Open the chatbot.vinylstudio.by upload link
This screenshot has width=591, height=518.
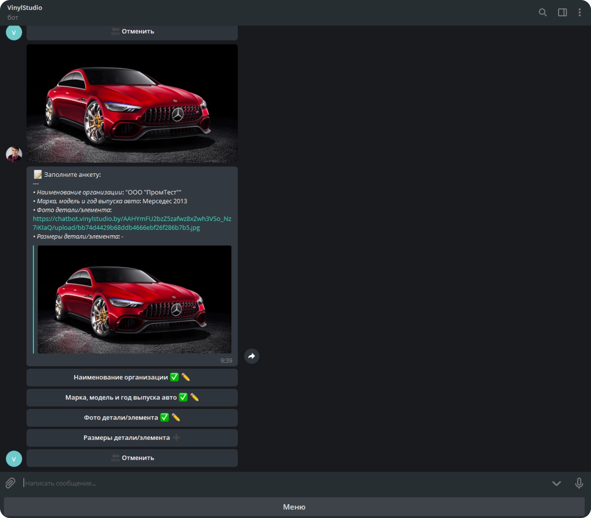(132, 223)
